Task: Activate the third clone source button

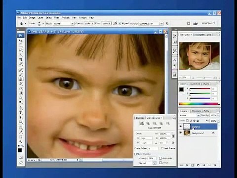Action: [x=155, y=123]
